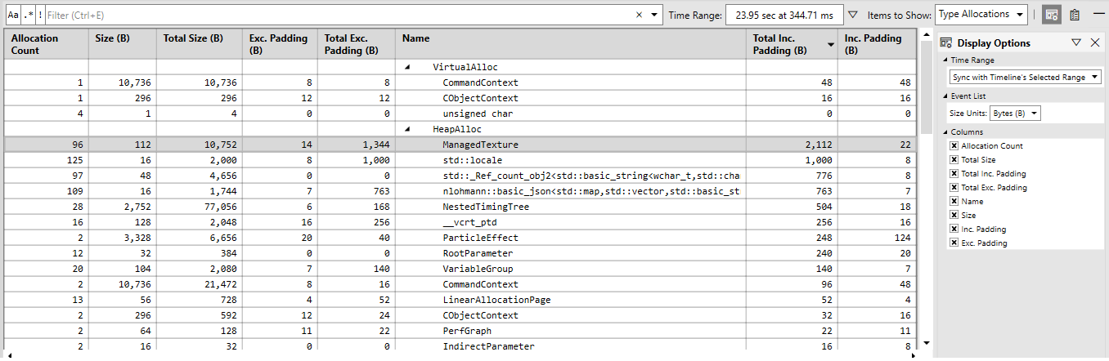Select the IndirectParameter row
The height and width of the screenshot is (361, 1109).
pos(460,346)
